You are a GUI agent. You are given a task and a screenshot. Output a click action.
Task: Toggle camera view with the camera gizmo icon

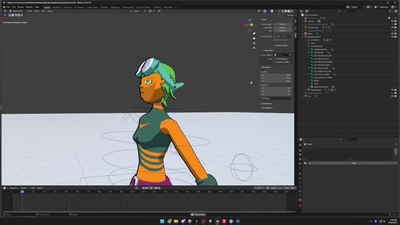(254, 43)
